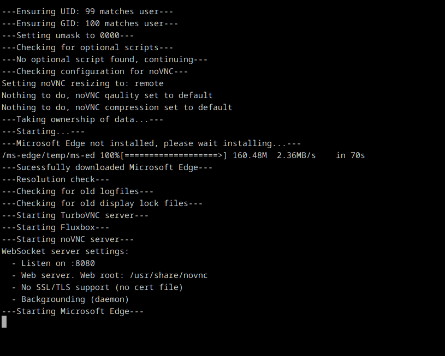Select the 'Setting umask to 0000' line

(68, 35)
